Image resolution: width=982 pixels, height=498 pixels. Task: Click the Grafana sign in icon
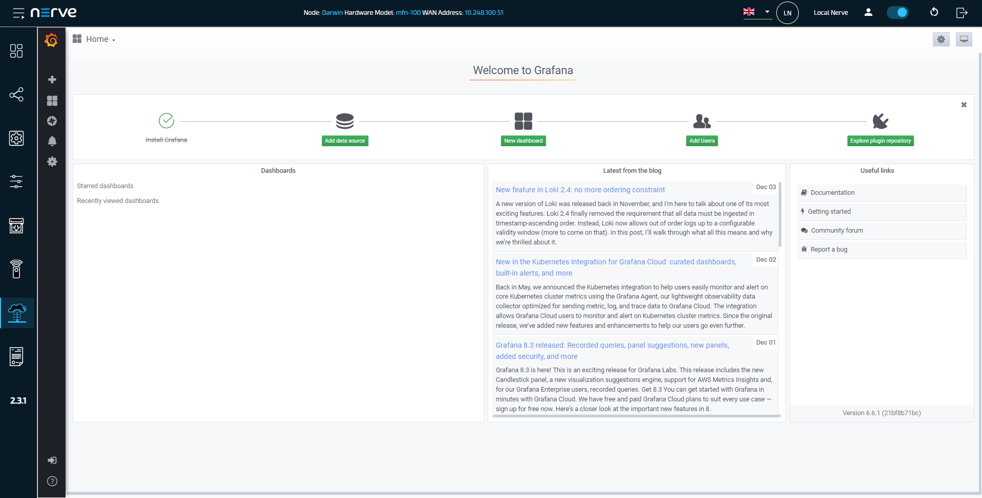pos(52,460)
